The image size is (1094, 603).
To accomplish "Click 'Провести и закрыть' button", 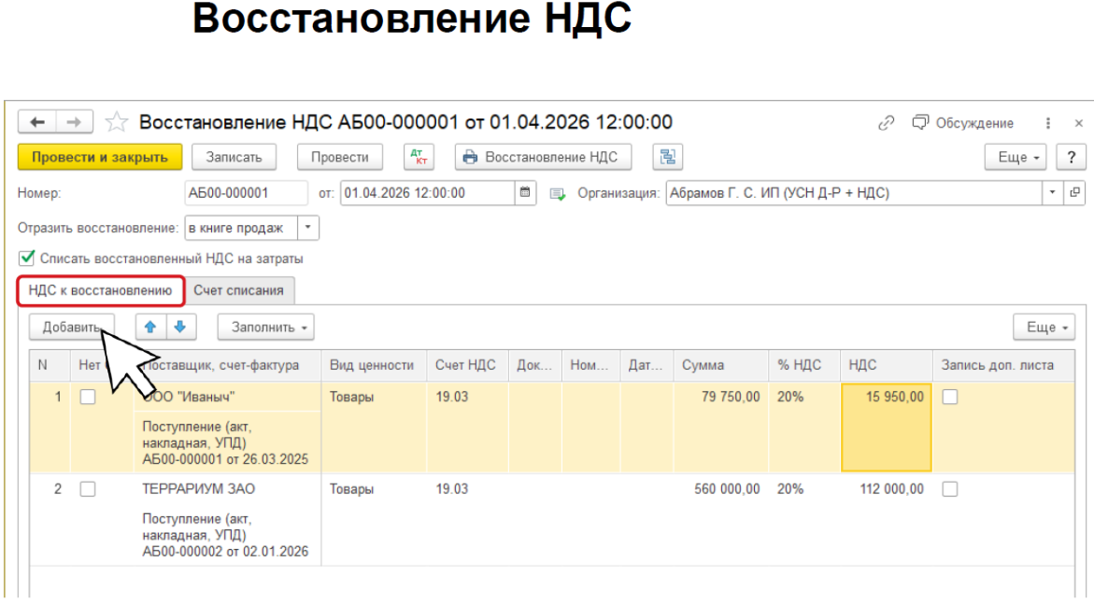I will click(x=100, y=157).
